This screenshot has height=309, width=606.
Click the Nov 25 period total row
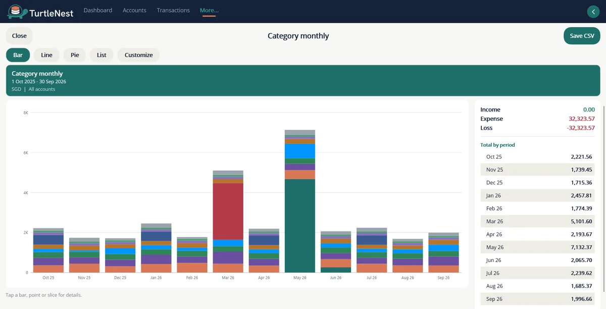537,170
